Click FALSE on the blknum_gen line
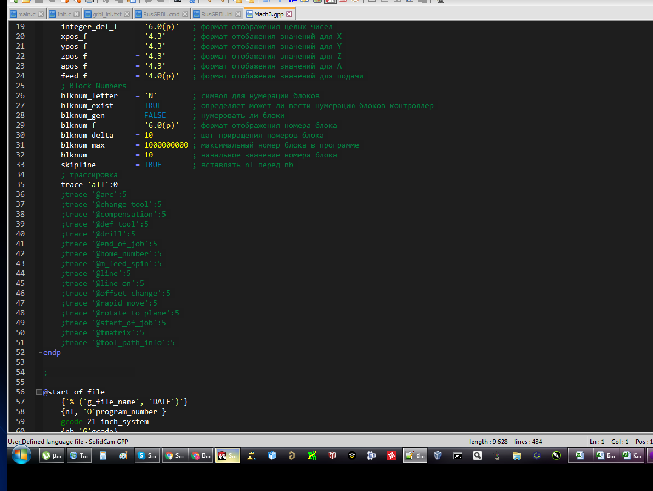 155,115
